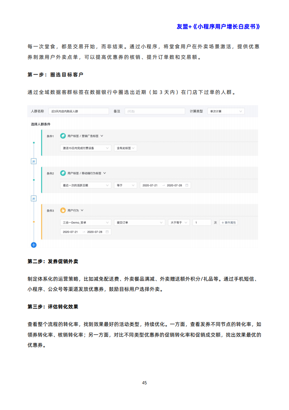Expand the 用户行为 type selector
This screenshot has height=410, width=289.
[x=75, y=210]
